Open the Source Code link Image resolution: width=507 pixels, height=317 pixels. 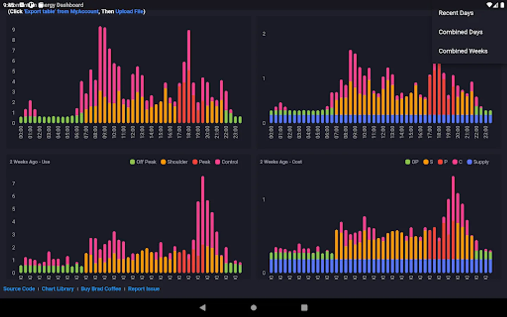click(19, 289)
